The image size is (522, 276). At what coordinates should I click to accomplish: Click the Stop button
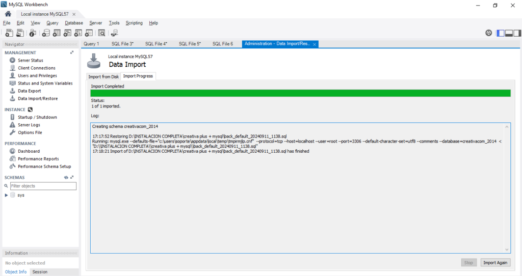pyautogui.click(x=469, y=263)
